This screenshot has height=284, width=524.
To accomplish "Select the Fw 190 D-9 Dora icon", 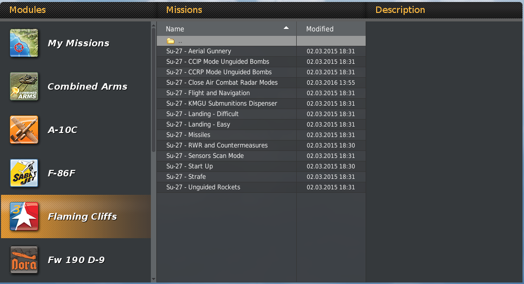I will point(24,260).
